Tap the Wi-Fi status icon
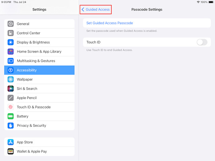The height and width of the screenshot is (161, 215). click(x=198, y=2)
